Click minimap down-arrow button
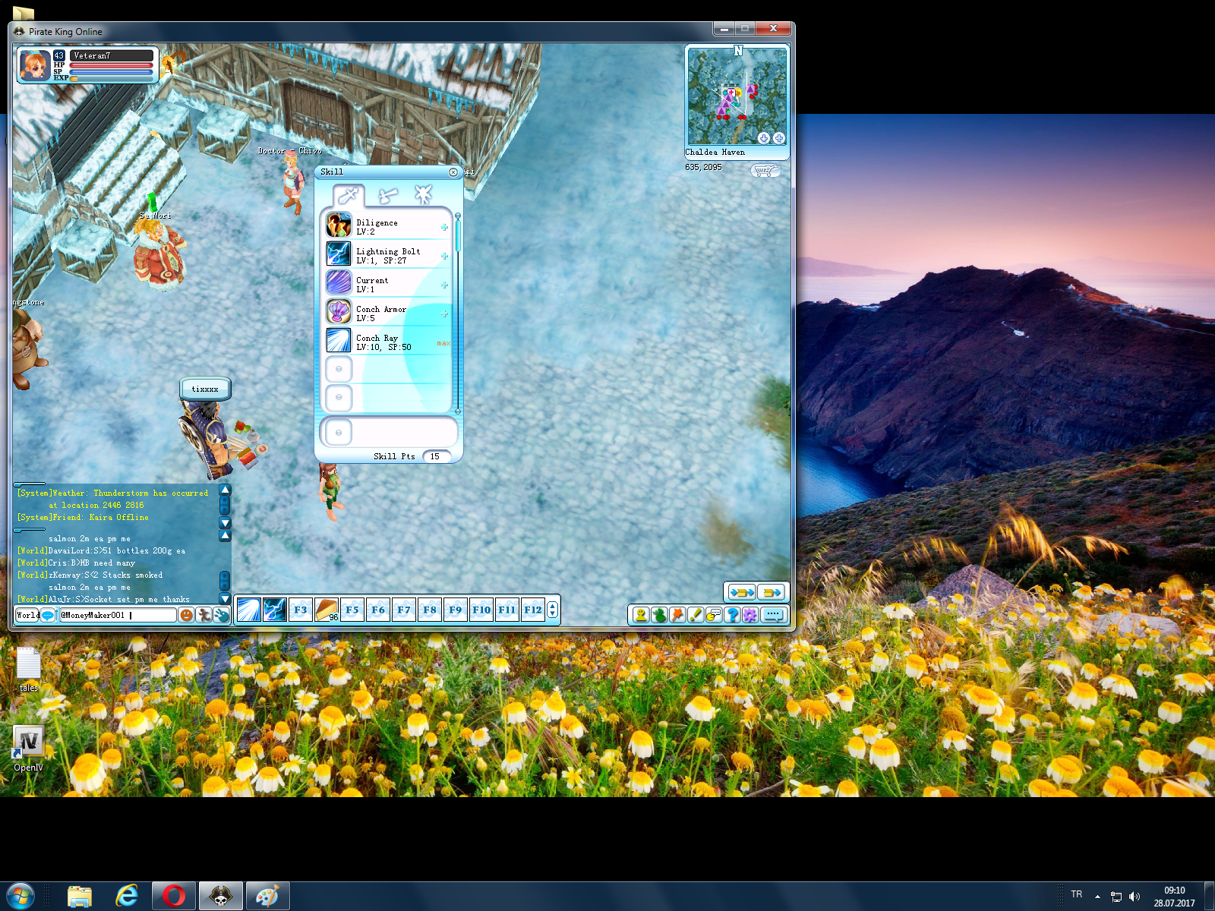Screen dimensions: 1215x911 (x=764, y=138)
